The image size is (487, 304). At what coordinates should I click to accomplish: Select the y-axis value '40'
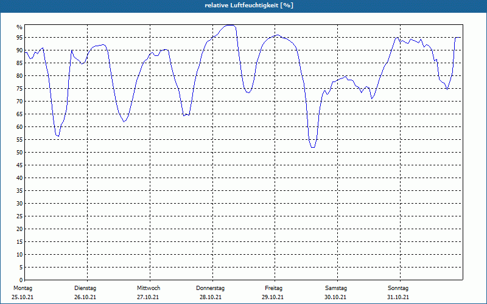[19, 178]
